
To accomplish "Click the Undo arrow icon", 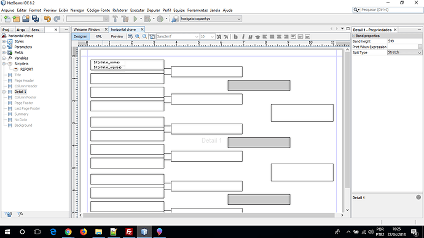I will (x=47, y=18).
